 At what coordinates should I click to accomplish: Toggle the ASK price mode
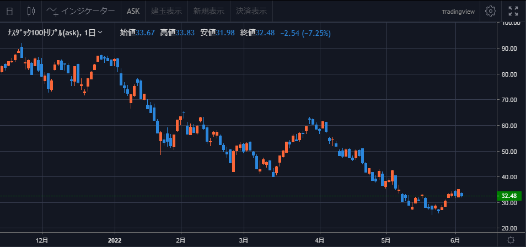pos(133,11)
